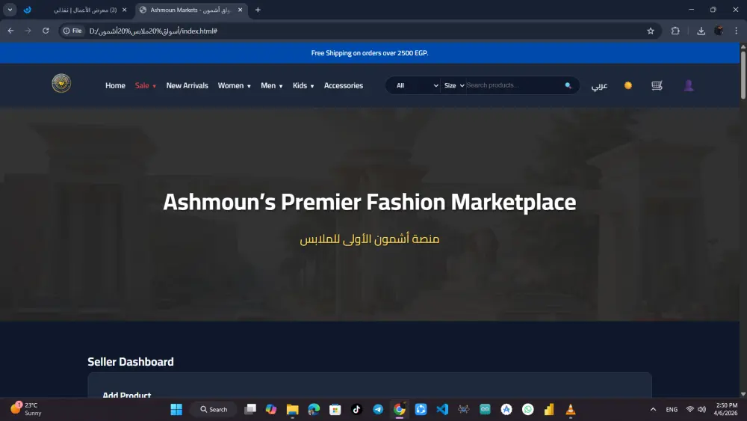Viewport: 747px width, 421px height.
Task: Open browser extensions puzzle icon
Action: pos(675,31)
